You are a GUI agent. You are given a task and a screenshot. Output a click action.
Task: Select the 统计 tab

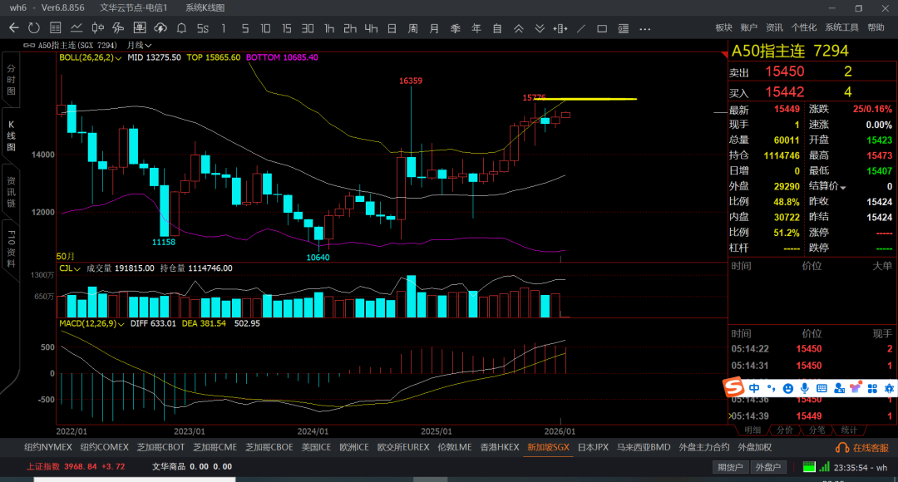click(x=849, y=430)
